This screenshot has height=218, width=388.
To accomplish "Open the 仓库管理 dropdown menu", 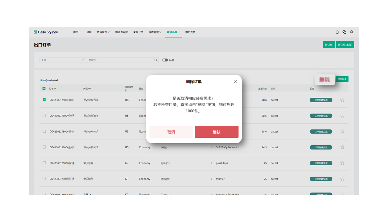I will point(155,32).
